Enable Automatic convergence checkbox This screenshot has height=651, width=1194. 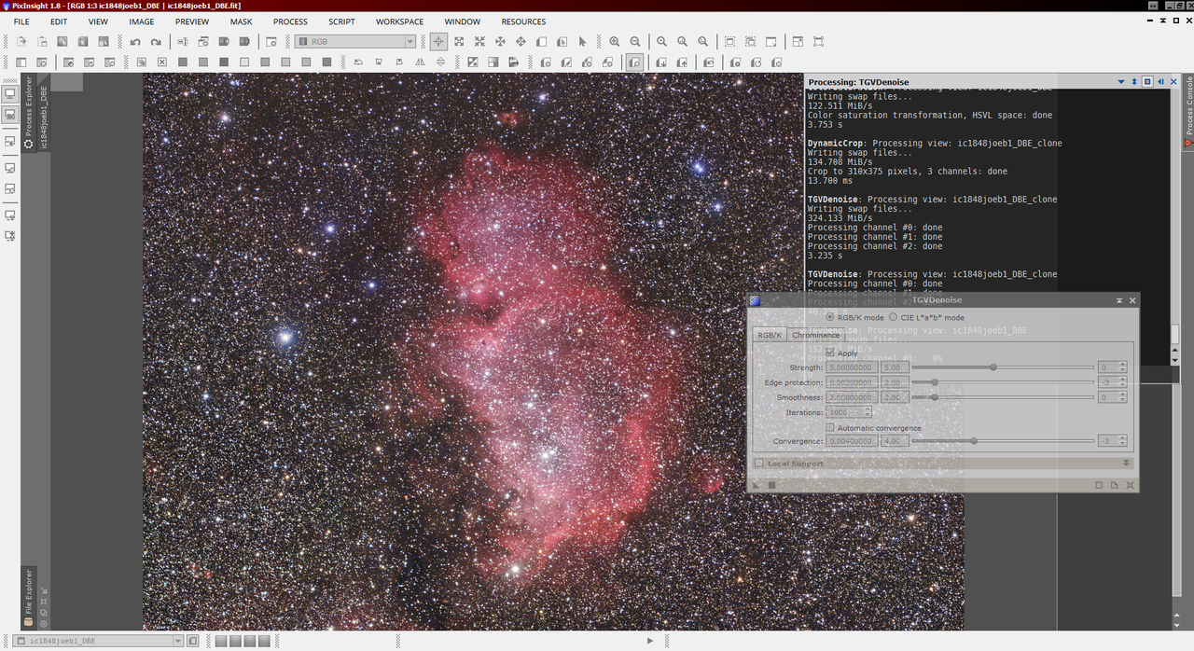tap(830, 427)
